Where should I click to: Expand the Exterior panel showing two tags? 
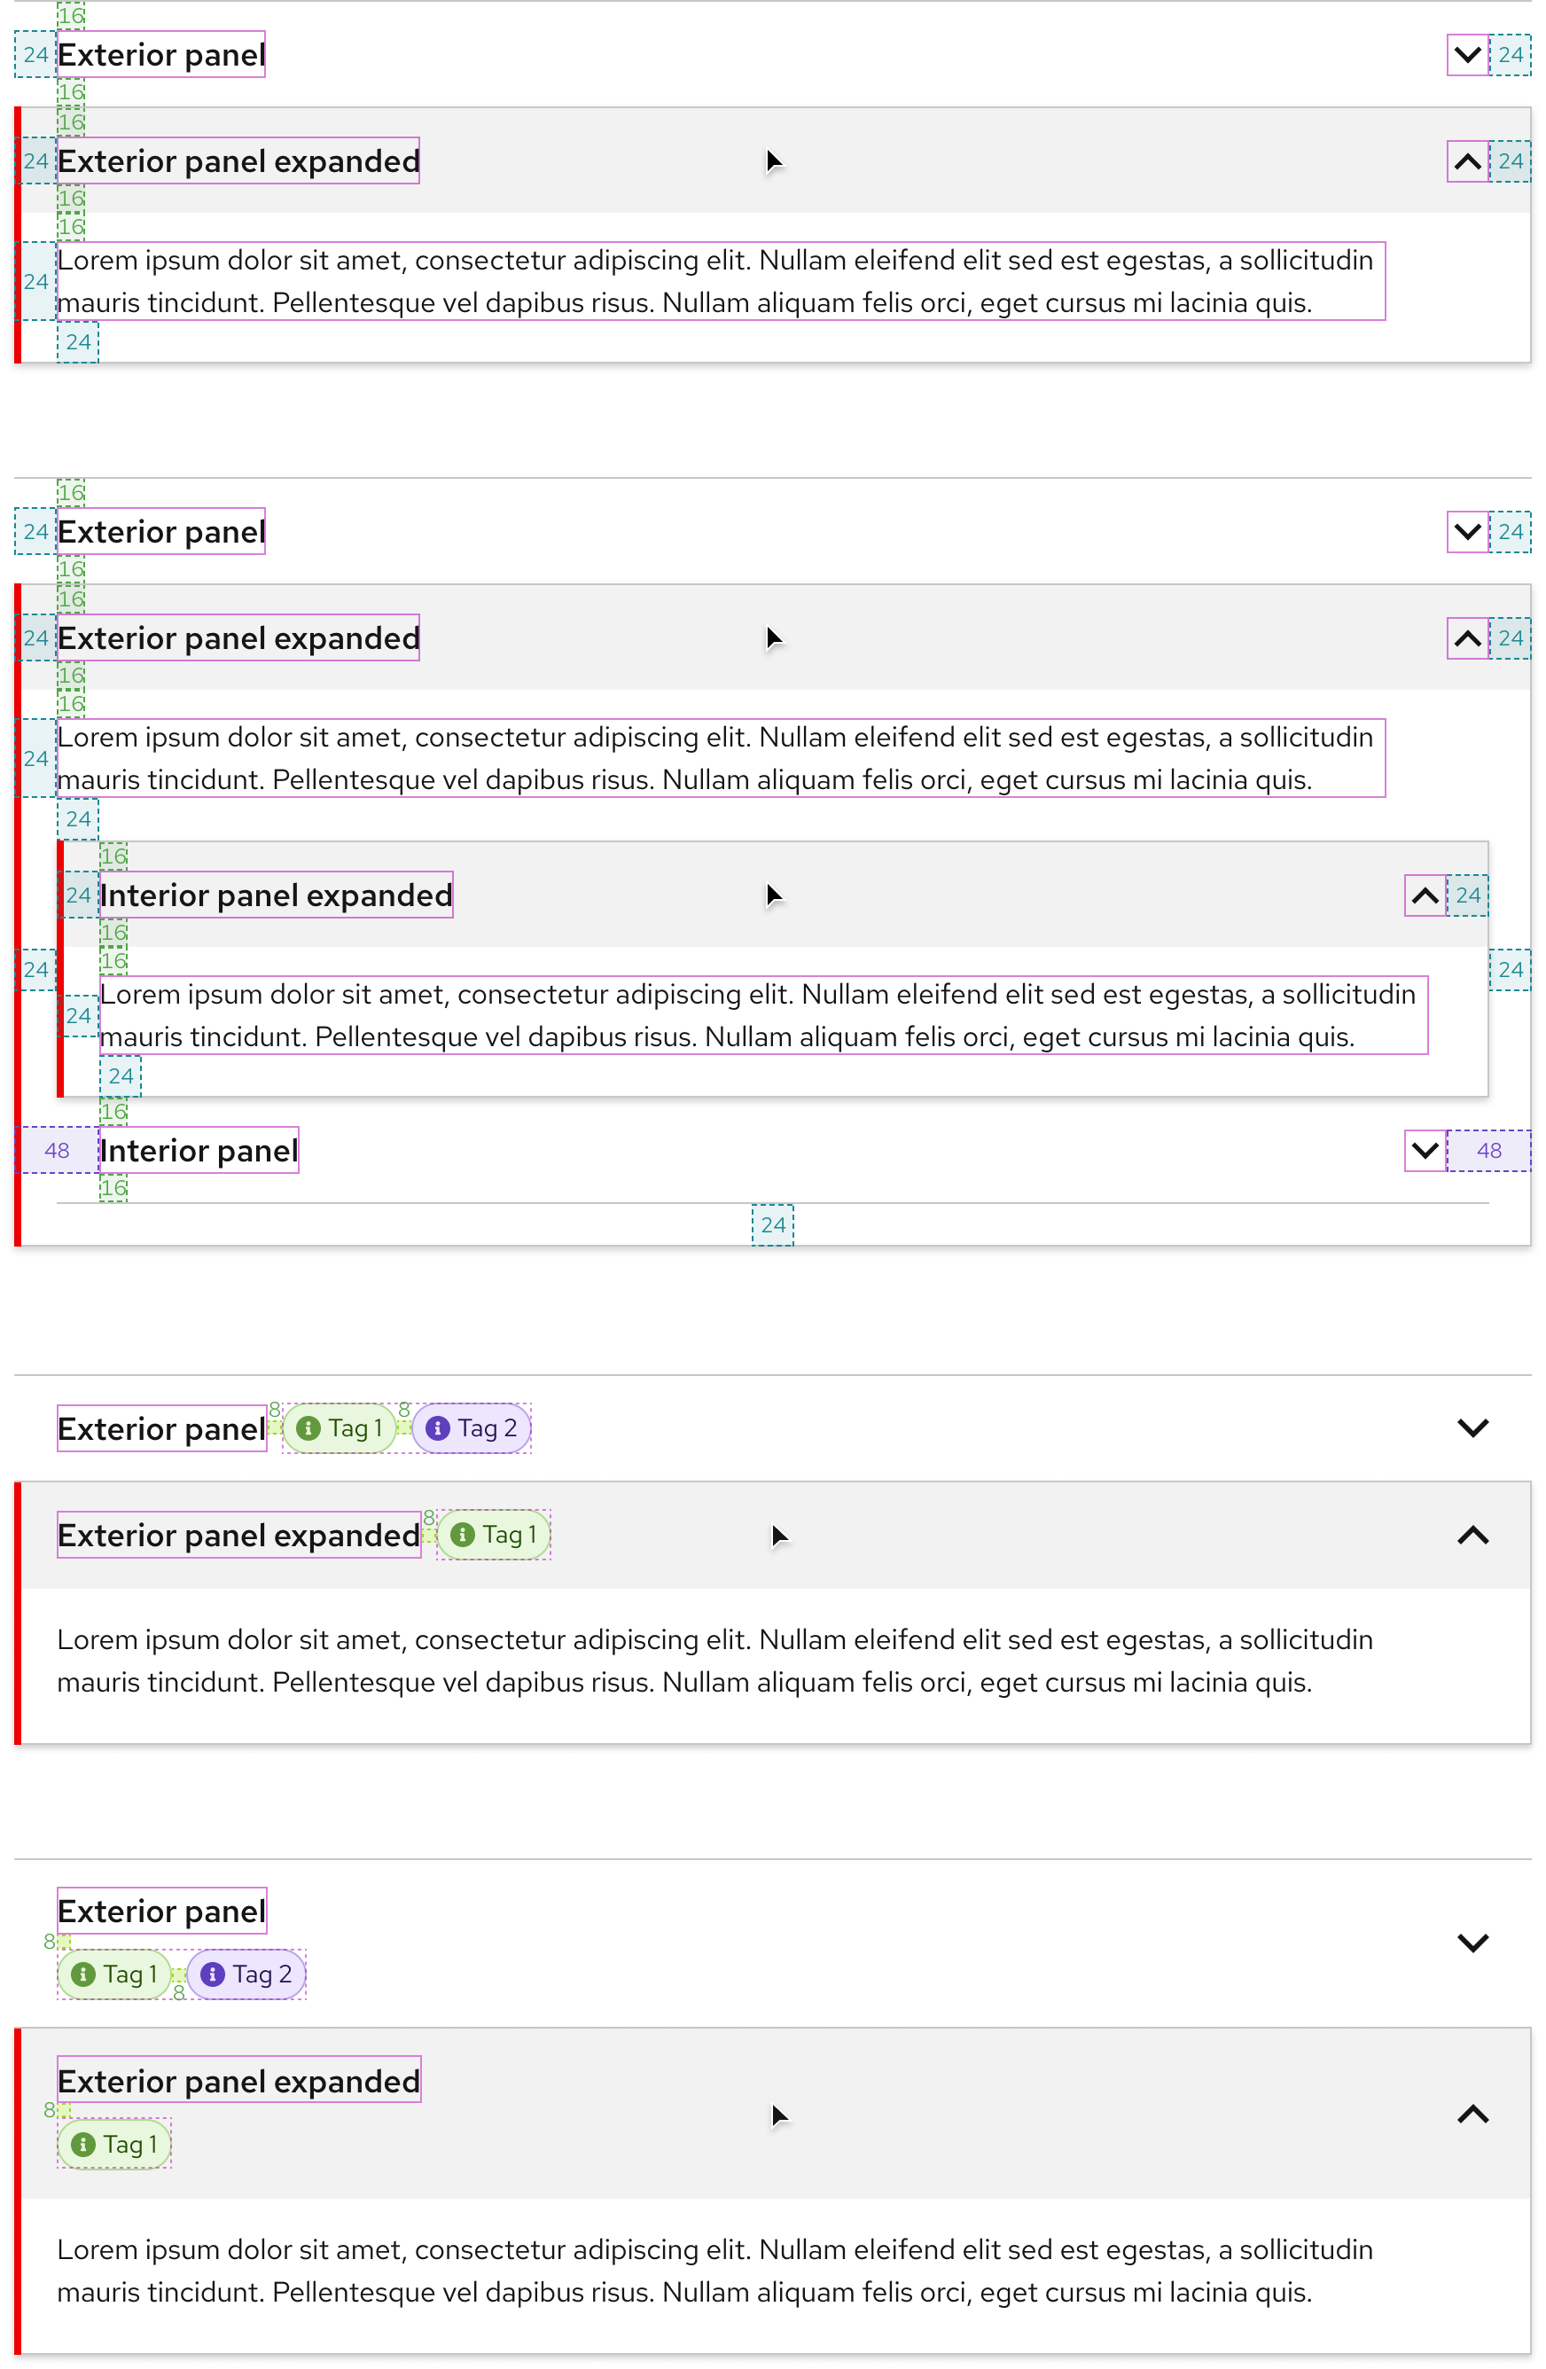[1472, 1427]
